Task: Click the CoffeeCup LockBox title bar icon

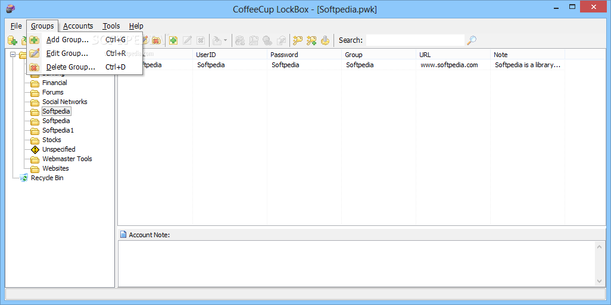Action: pyautogui.click(x=11, y=9)
